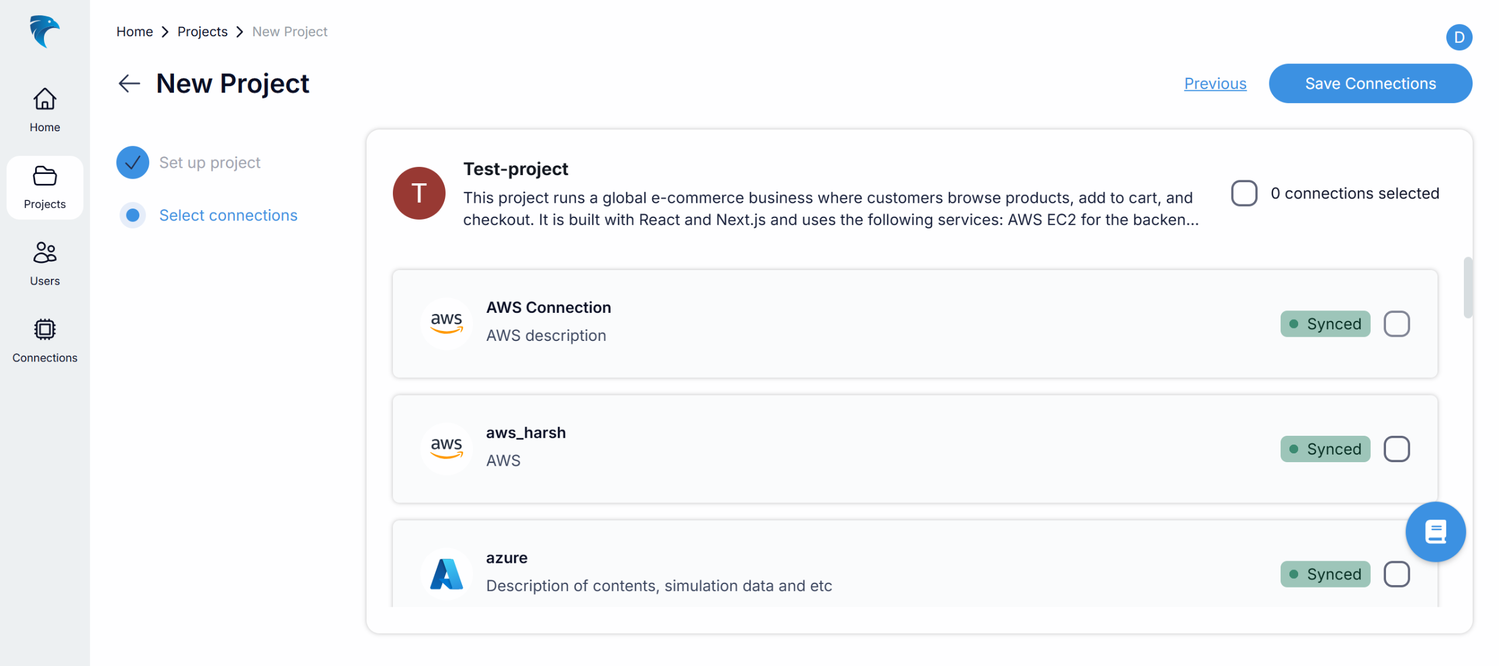Check the azure connection checkbox
This screenshot has height=666, width=1499.
click(x=1397, y=574)
